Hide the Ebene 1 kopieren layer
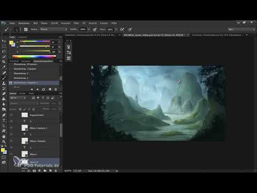Viewport: 257px width, 193px height. [11, 141]
